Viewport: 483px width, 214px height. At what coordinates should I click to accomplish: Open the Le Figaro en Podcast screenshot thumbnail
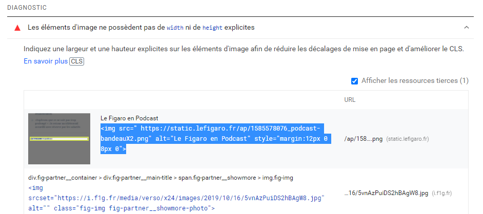[x=59, y=139]
